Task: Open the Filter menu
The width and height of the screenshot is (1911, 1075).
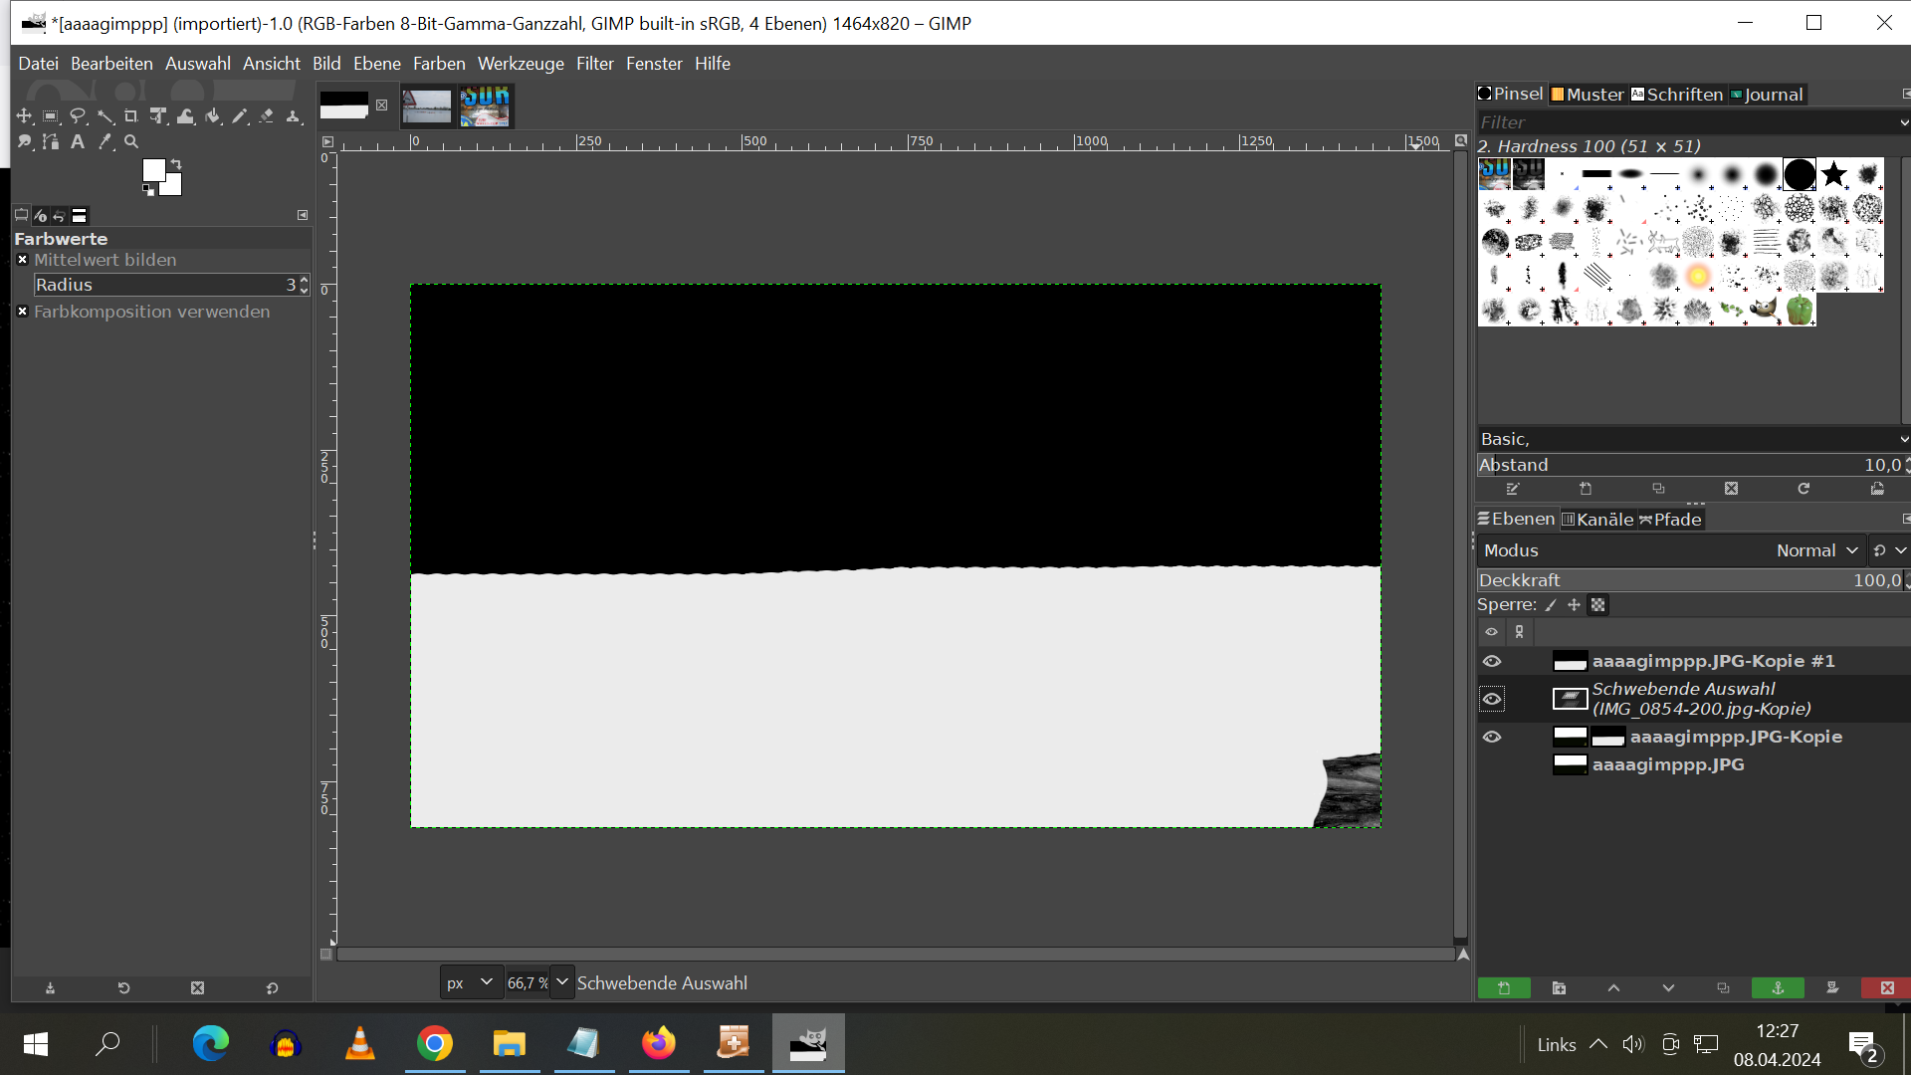Action: coord(594,64)
